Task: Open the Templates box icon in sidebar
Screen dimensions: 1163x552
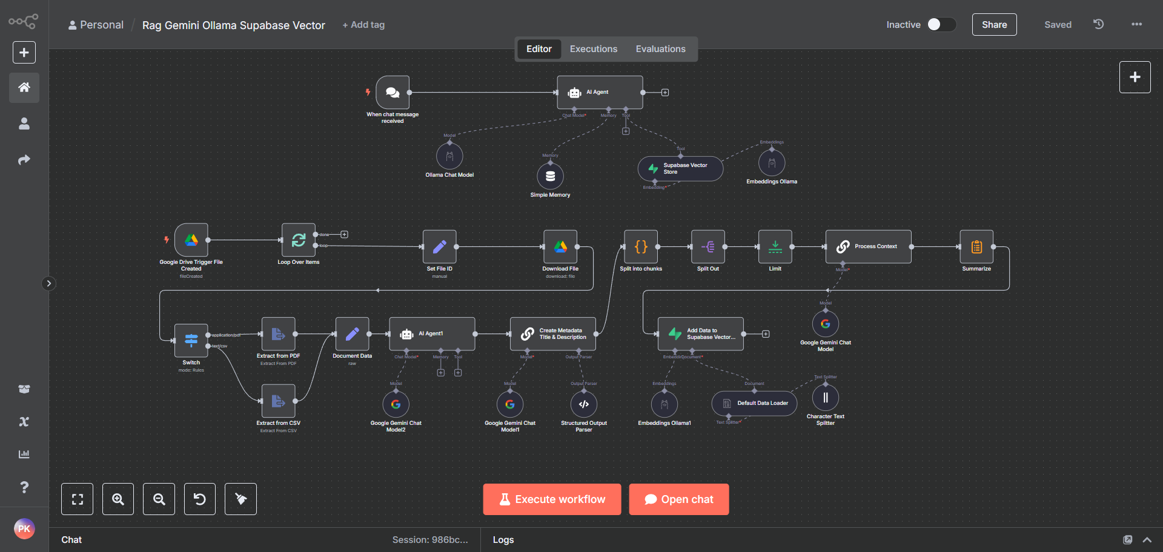Action: [24, 389]
